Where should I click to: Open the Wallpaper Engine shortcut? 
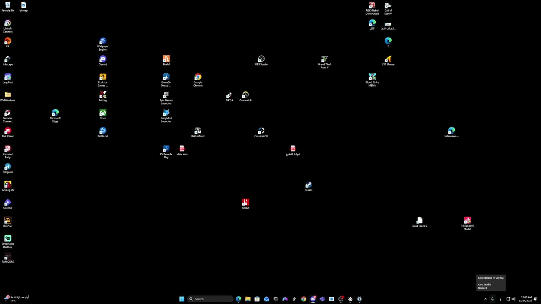coord(103,44)
